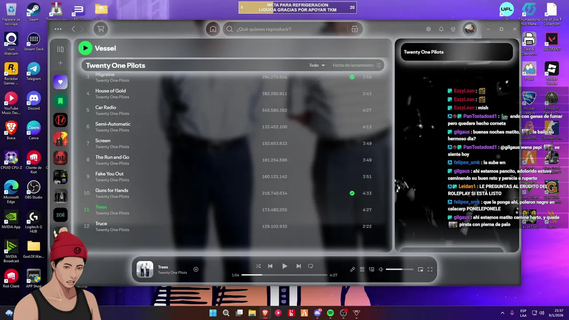The height and width of the screenshot is (320, 569).
Task: Open the Trees title in player bar
Action: click(163, 267)
